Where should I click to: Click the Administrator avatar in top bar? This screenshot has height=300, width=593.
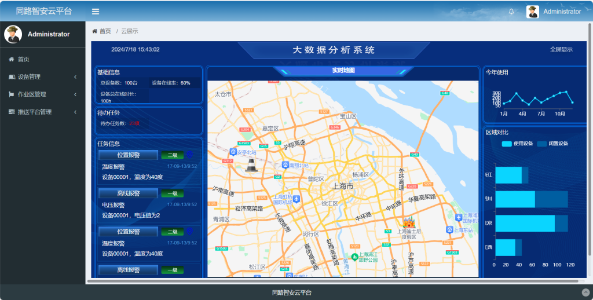point(533,12)
